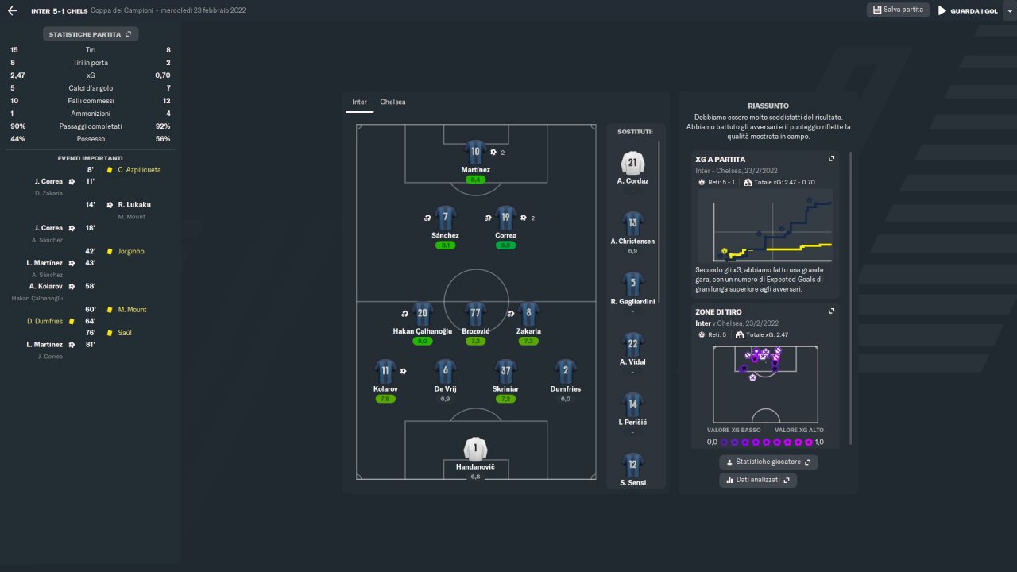Click Martinez's green rating badge
The height and width of the screenshot is (572, 1017).
pyautogui.click(x=475, y=180)
